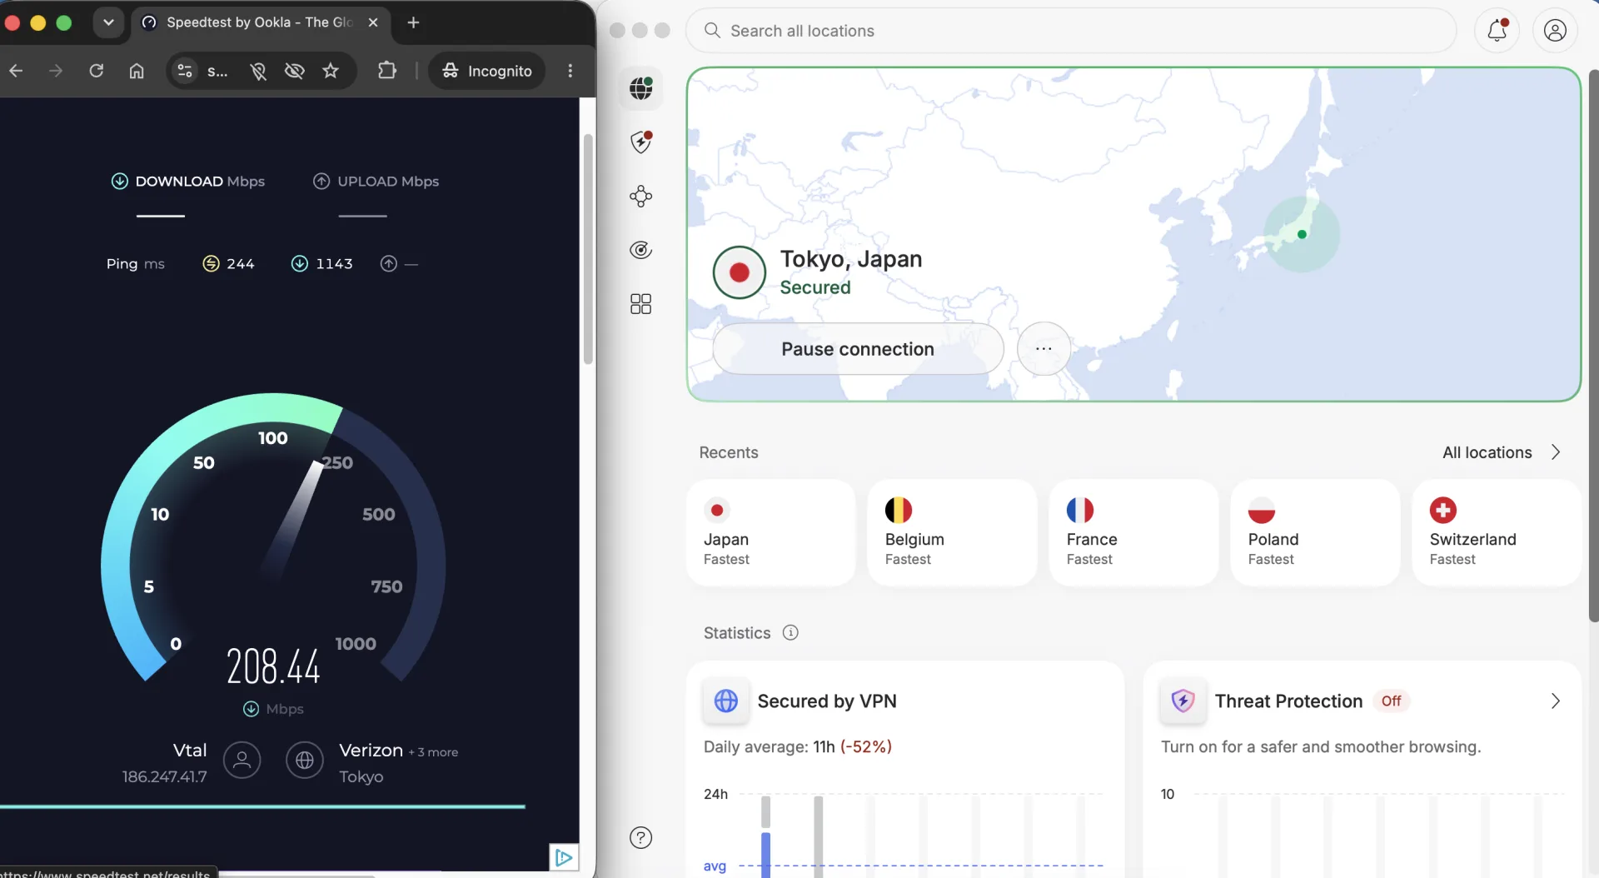Click the Secured status text
Image resolution: width=1599 pixels, height=878 pixels.
pyautogui.click(x=814, y=287)
